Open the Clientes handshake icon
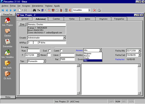The height and width of the screenshot is (104, 145). (x=8, y=31)
